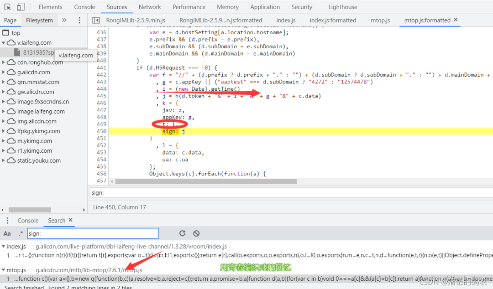493x289 pixels.
Task: Click line number 450 in the gutter
Action: [x=101, y=131]
